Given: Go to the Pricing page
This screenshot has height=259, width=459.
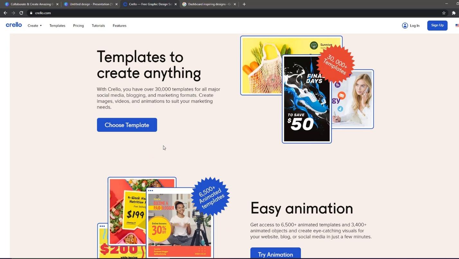Looking at the screenshot, I should (78, 25).
